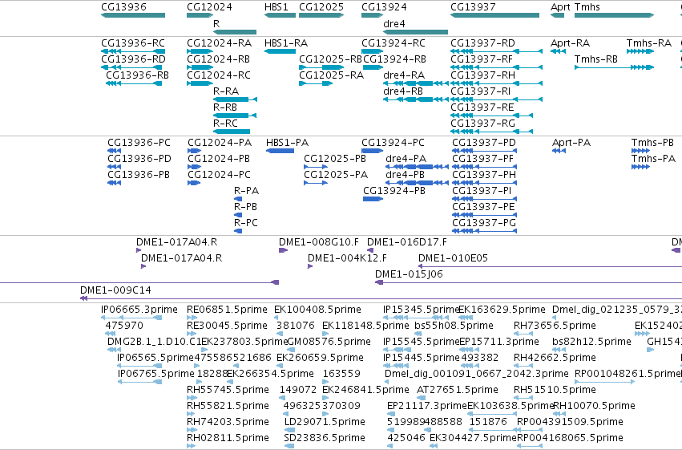Select EST RH02811.5prime
Viewport: 682px width, 450px height.
[x=192, y=446]
